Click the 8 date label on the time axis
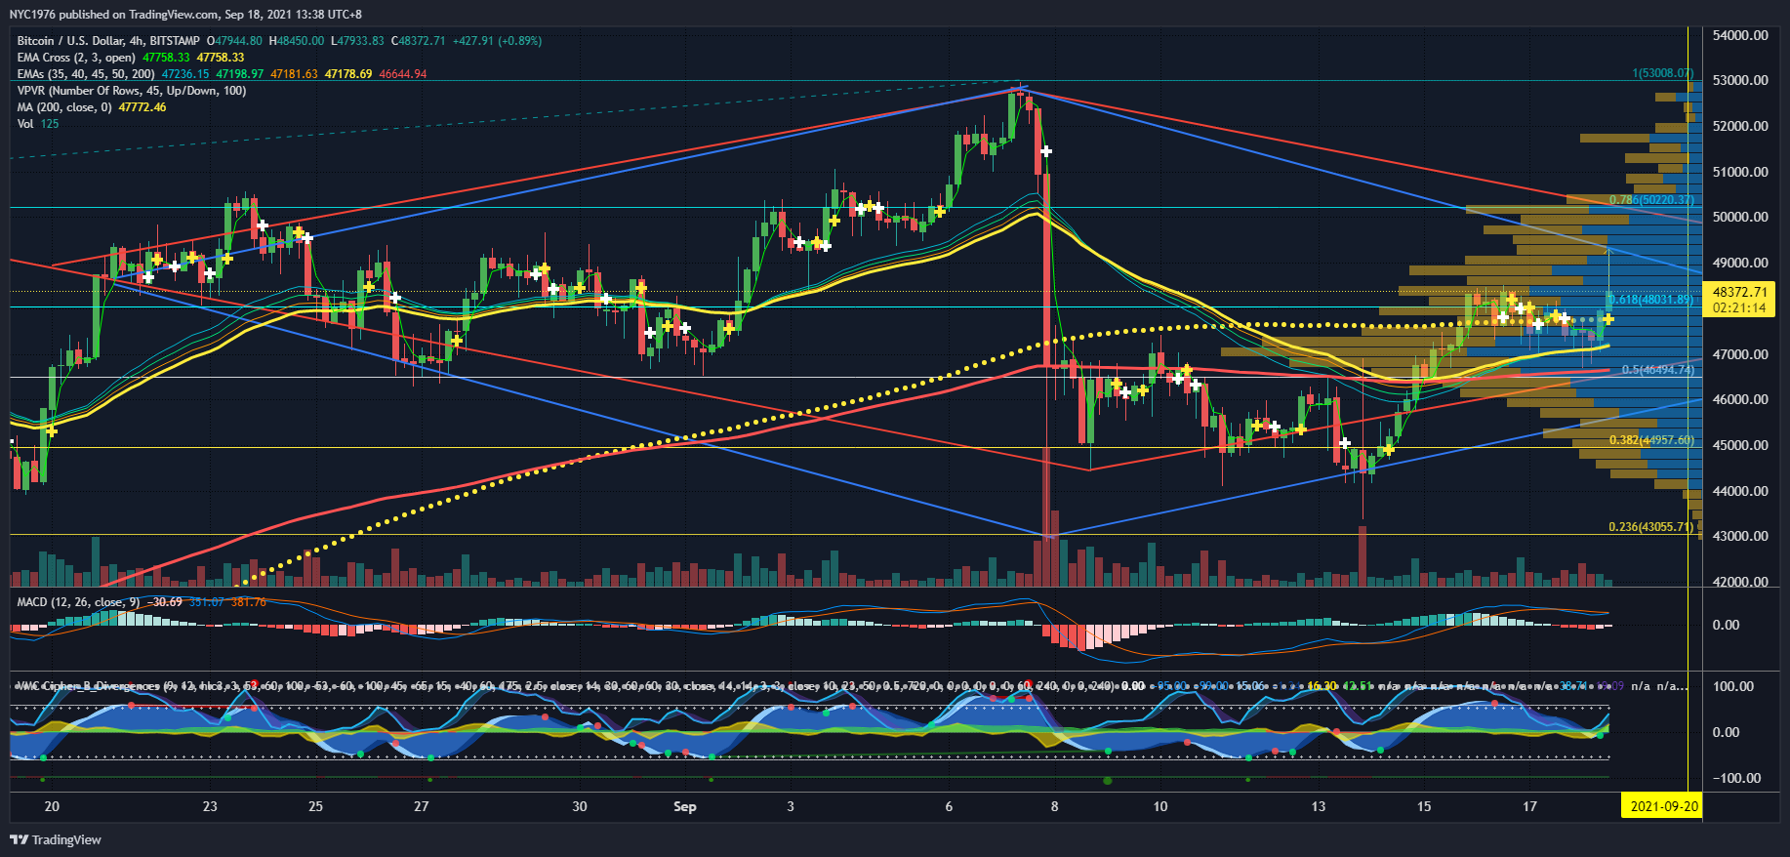This screenshot has height=857, width=1790. [1054, 806]
